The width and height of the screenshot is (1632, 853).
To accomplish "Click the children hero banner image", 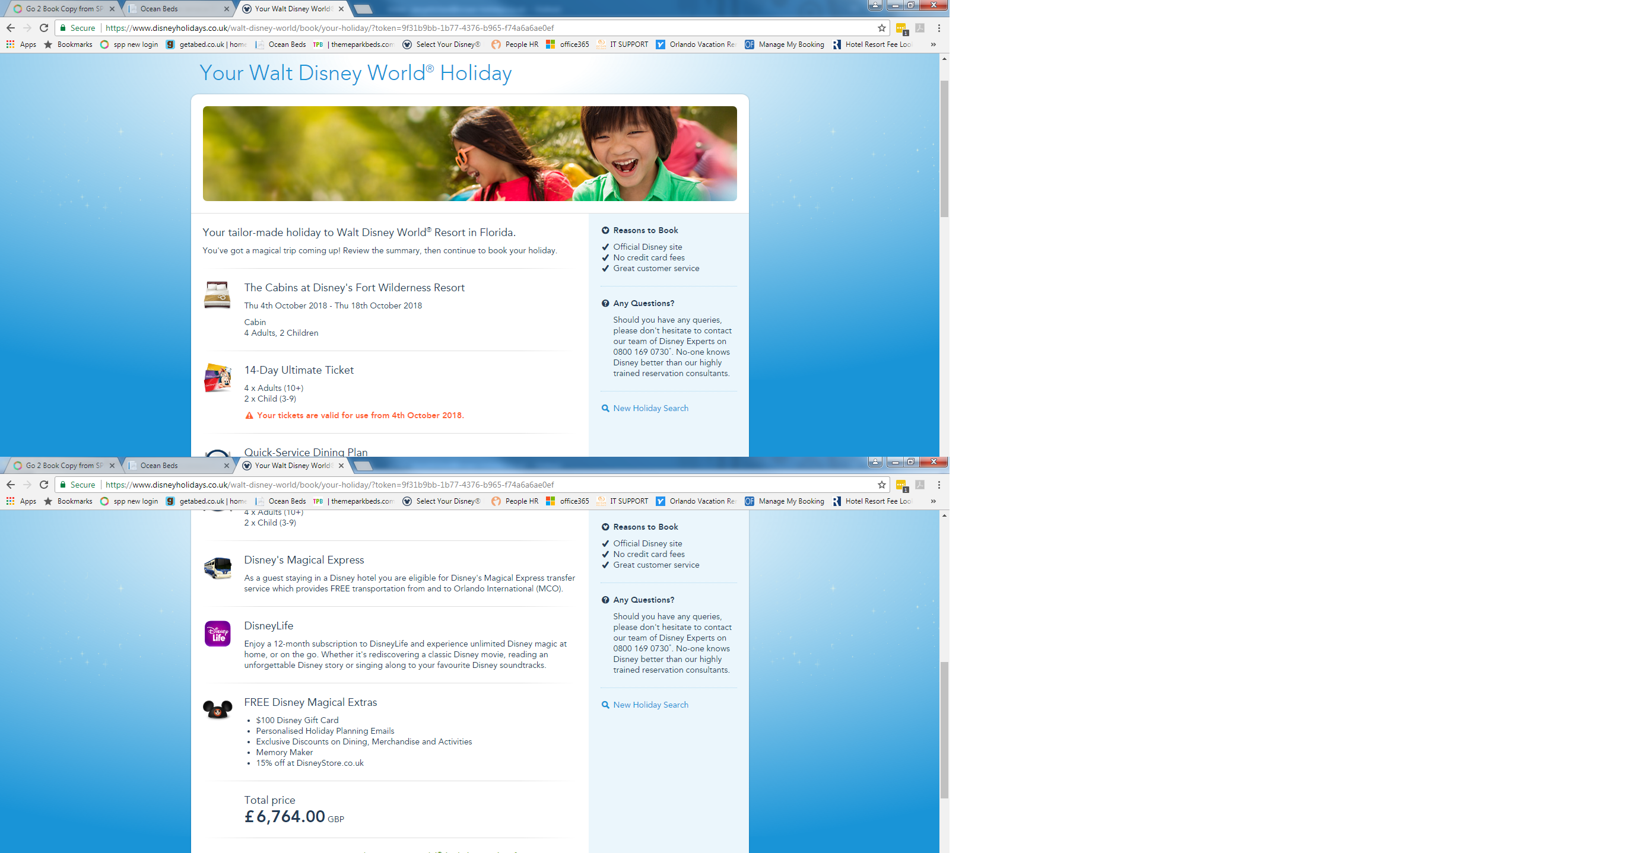I will (469, 154).
